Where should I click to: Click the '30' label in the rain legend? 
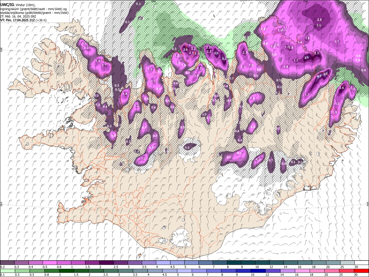pos(355,275)
